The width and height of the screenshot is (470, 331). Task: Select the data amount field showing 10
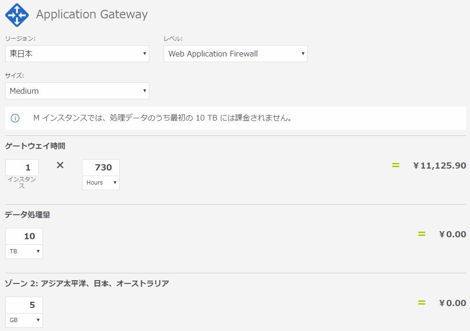(x=24, y=236)
